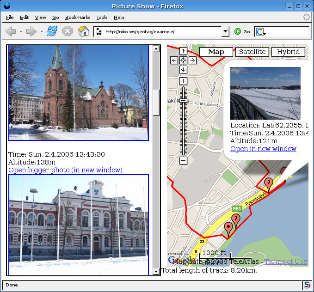Select the Map view type
The height and width of the screenshot is (292, 314).
[x=216, y=52]
